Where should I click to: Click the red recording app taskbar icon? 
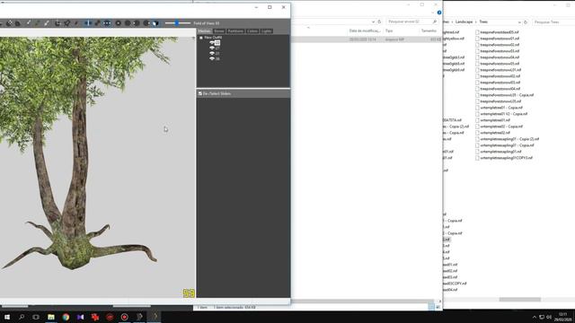coord(124,317)
